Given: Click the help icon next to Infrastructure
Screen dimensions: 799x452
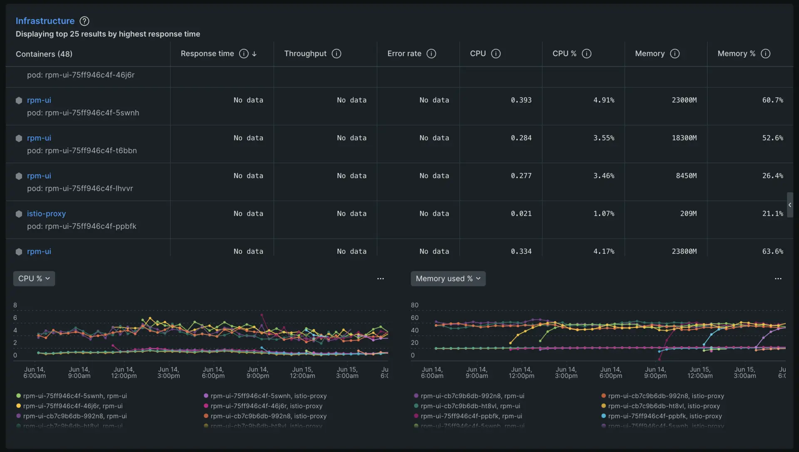Looking at the screenshot, I should click(84, 21).
